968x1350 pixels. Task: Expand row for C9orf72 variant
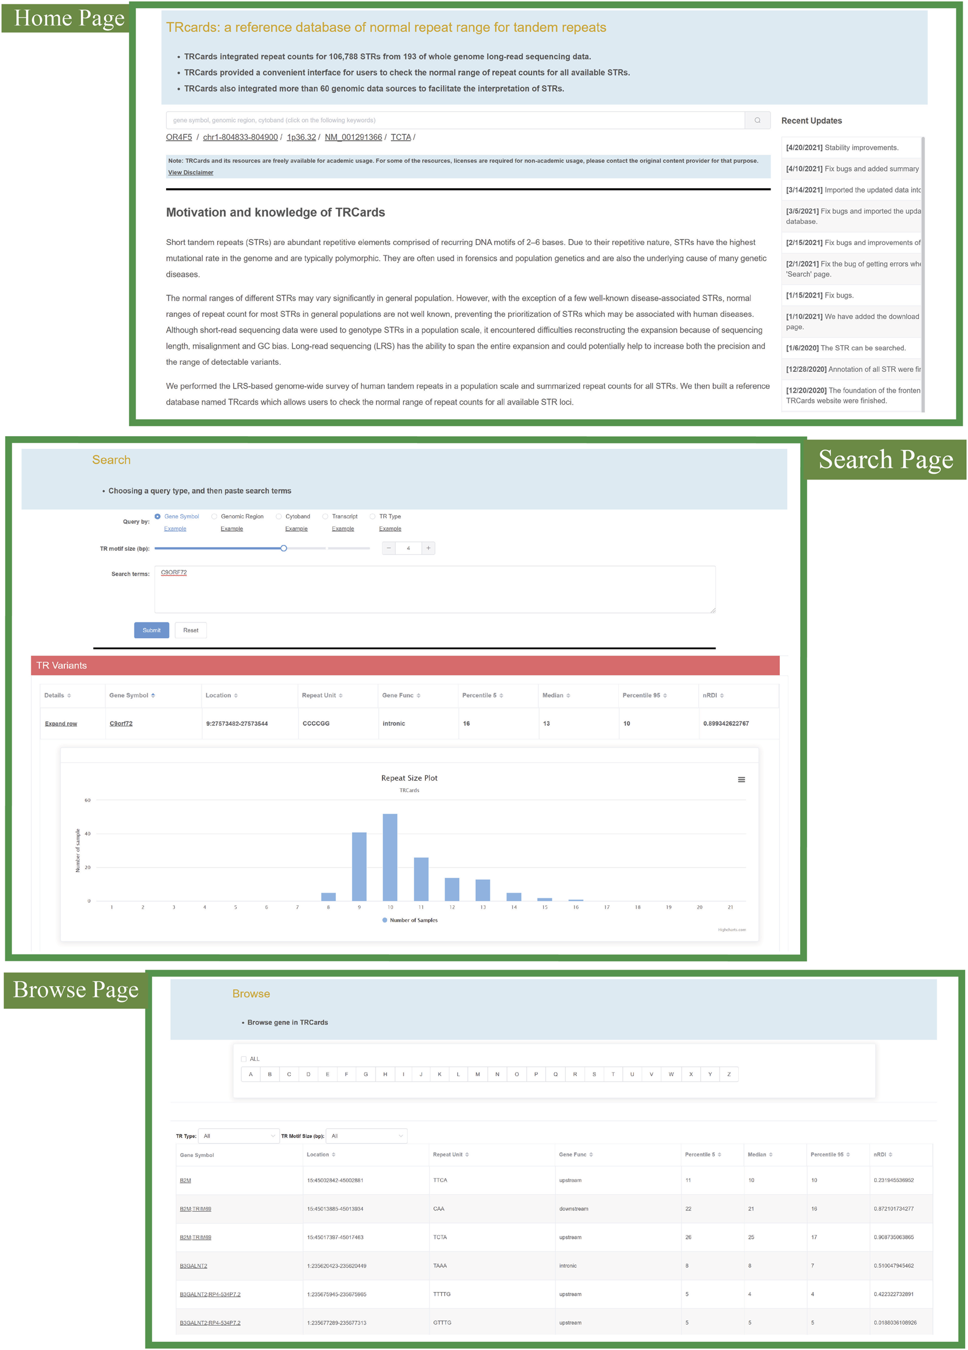[x=61, y=723]
